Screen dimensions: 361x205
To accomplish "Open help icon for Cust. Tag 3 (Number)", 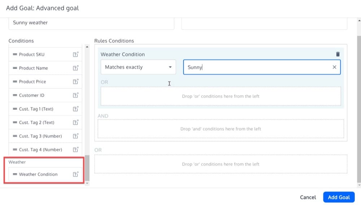I will [x=75, y=136].
